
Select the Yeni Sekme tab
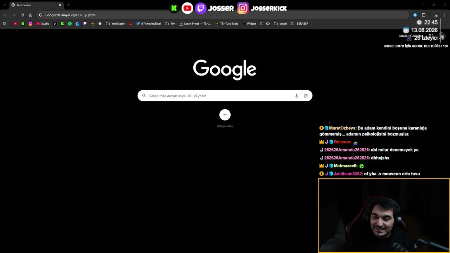click(x=36, y=5)
